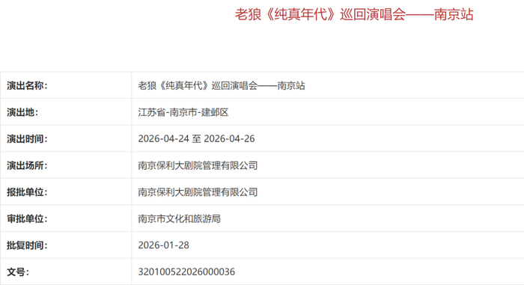This screenshot has width=524, height=285.
Task: Select the 演出名称 label cell
Action: point(27,85)
